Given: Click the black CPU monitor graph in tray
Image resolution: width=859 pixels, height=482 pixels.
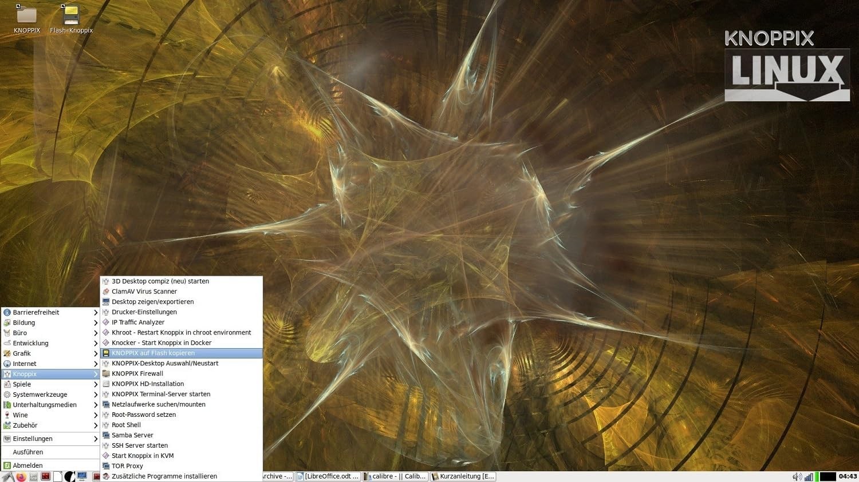Looking at the screenshot, I should coord(828,477).
